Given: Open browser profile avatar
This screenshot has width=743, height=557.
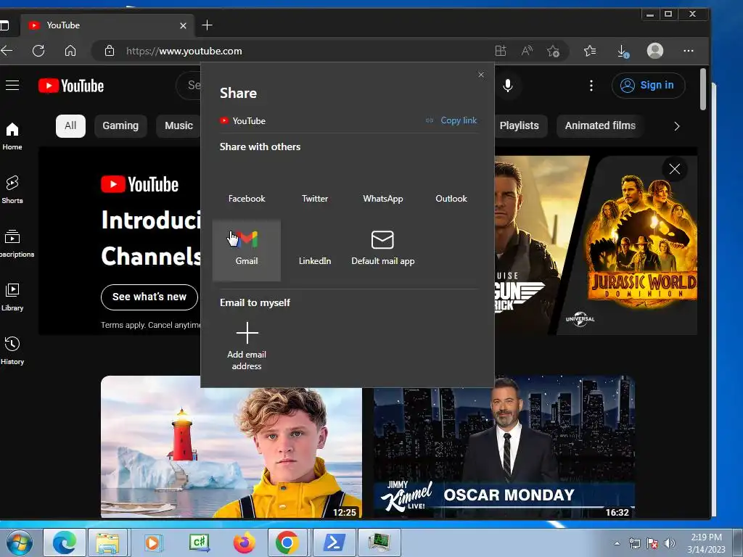Looking at the screenshot, I should [655, 51].
